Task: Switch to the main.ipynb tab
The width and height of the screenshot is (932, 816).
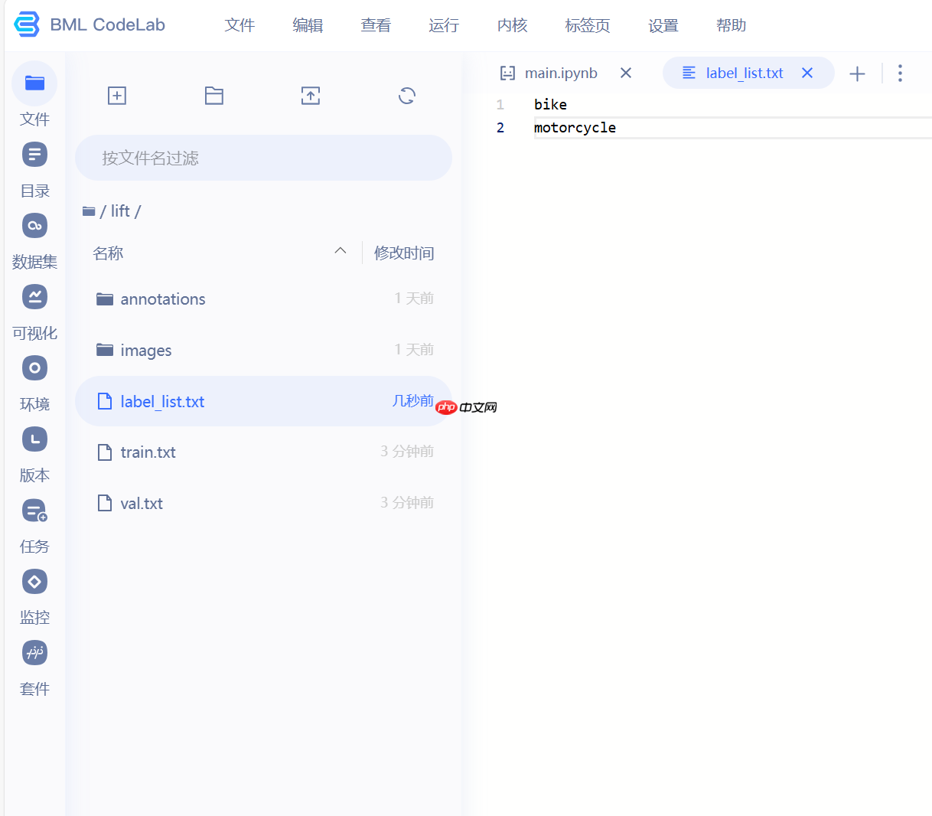Action: (x=561, y=73)
